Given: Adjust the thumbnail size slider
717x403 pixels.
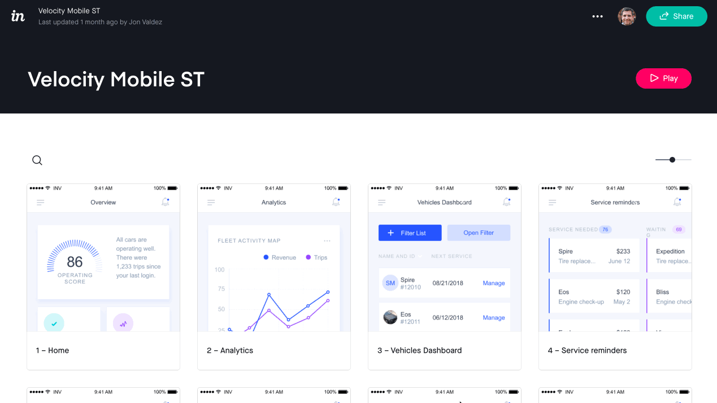Looking at the screenshot, I should tap(673, 160).
